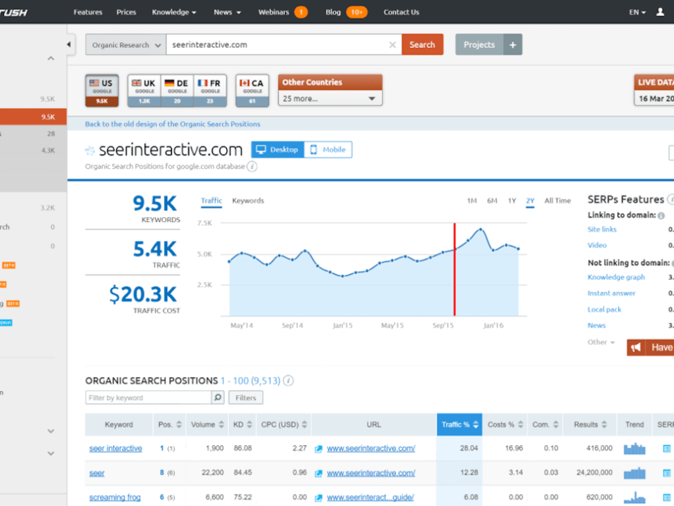Image resolution: width=674 pixels, height=506 pixels.
Task: Set chart range to 2Y
Action: [530, 200]
